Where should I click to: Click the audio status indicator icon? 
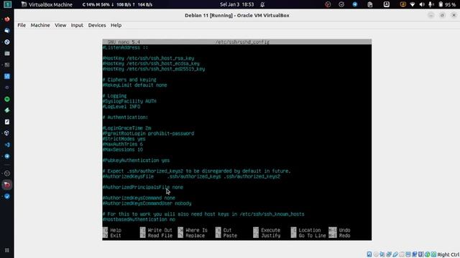(x=382, y=254)
